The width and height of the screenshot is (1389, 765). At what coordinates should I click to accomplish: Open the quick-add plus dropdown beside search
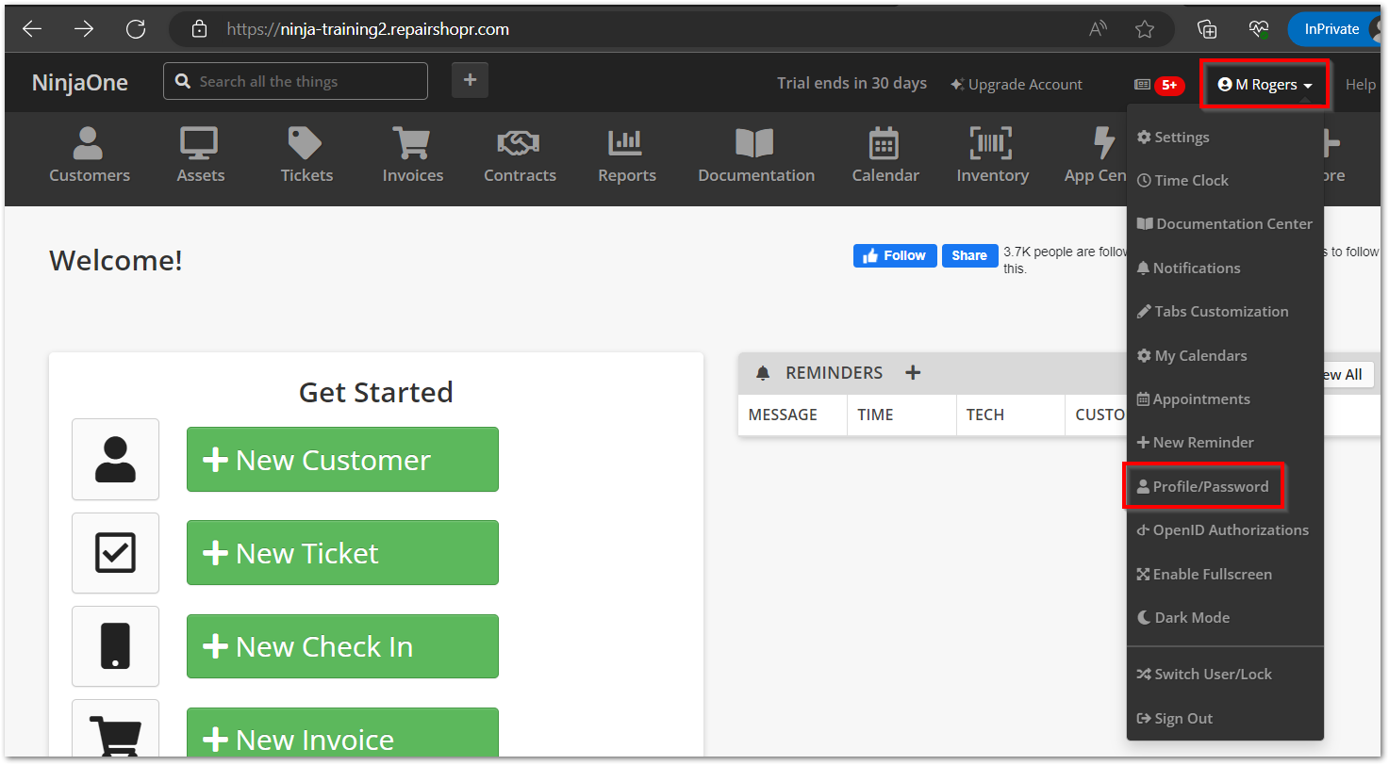point(470,81)
